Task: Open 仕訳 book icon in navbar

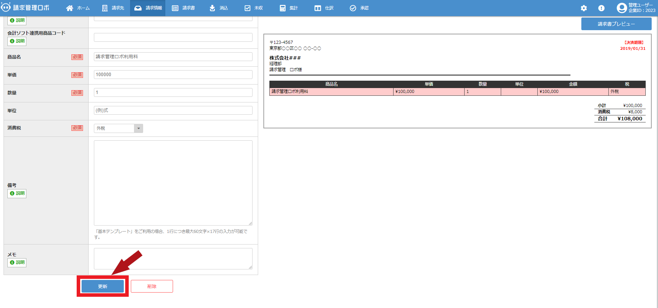Action: 318,8
